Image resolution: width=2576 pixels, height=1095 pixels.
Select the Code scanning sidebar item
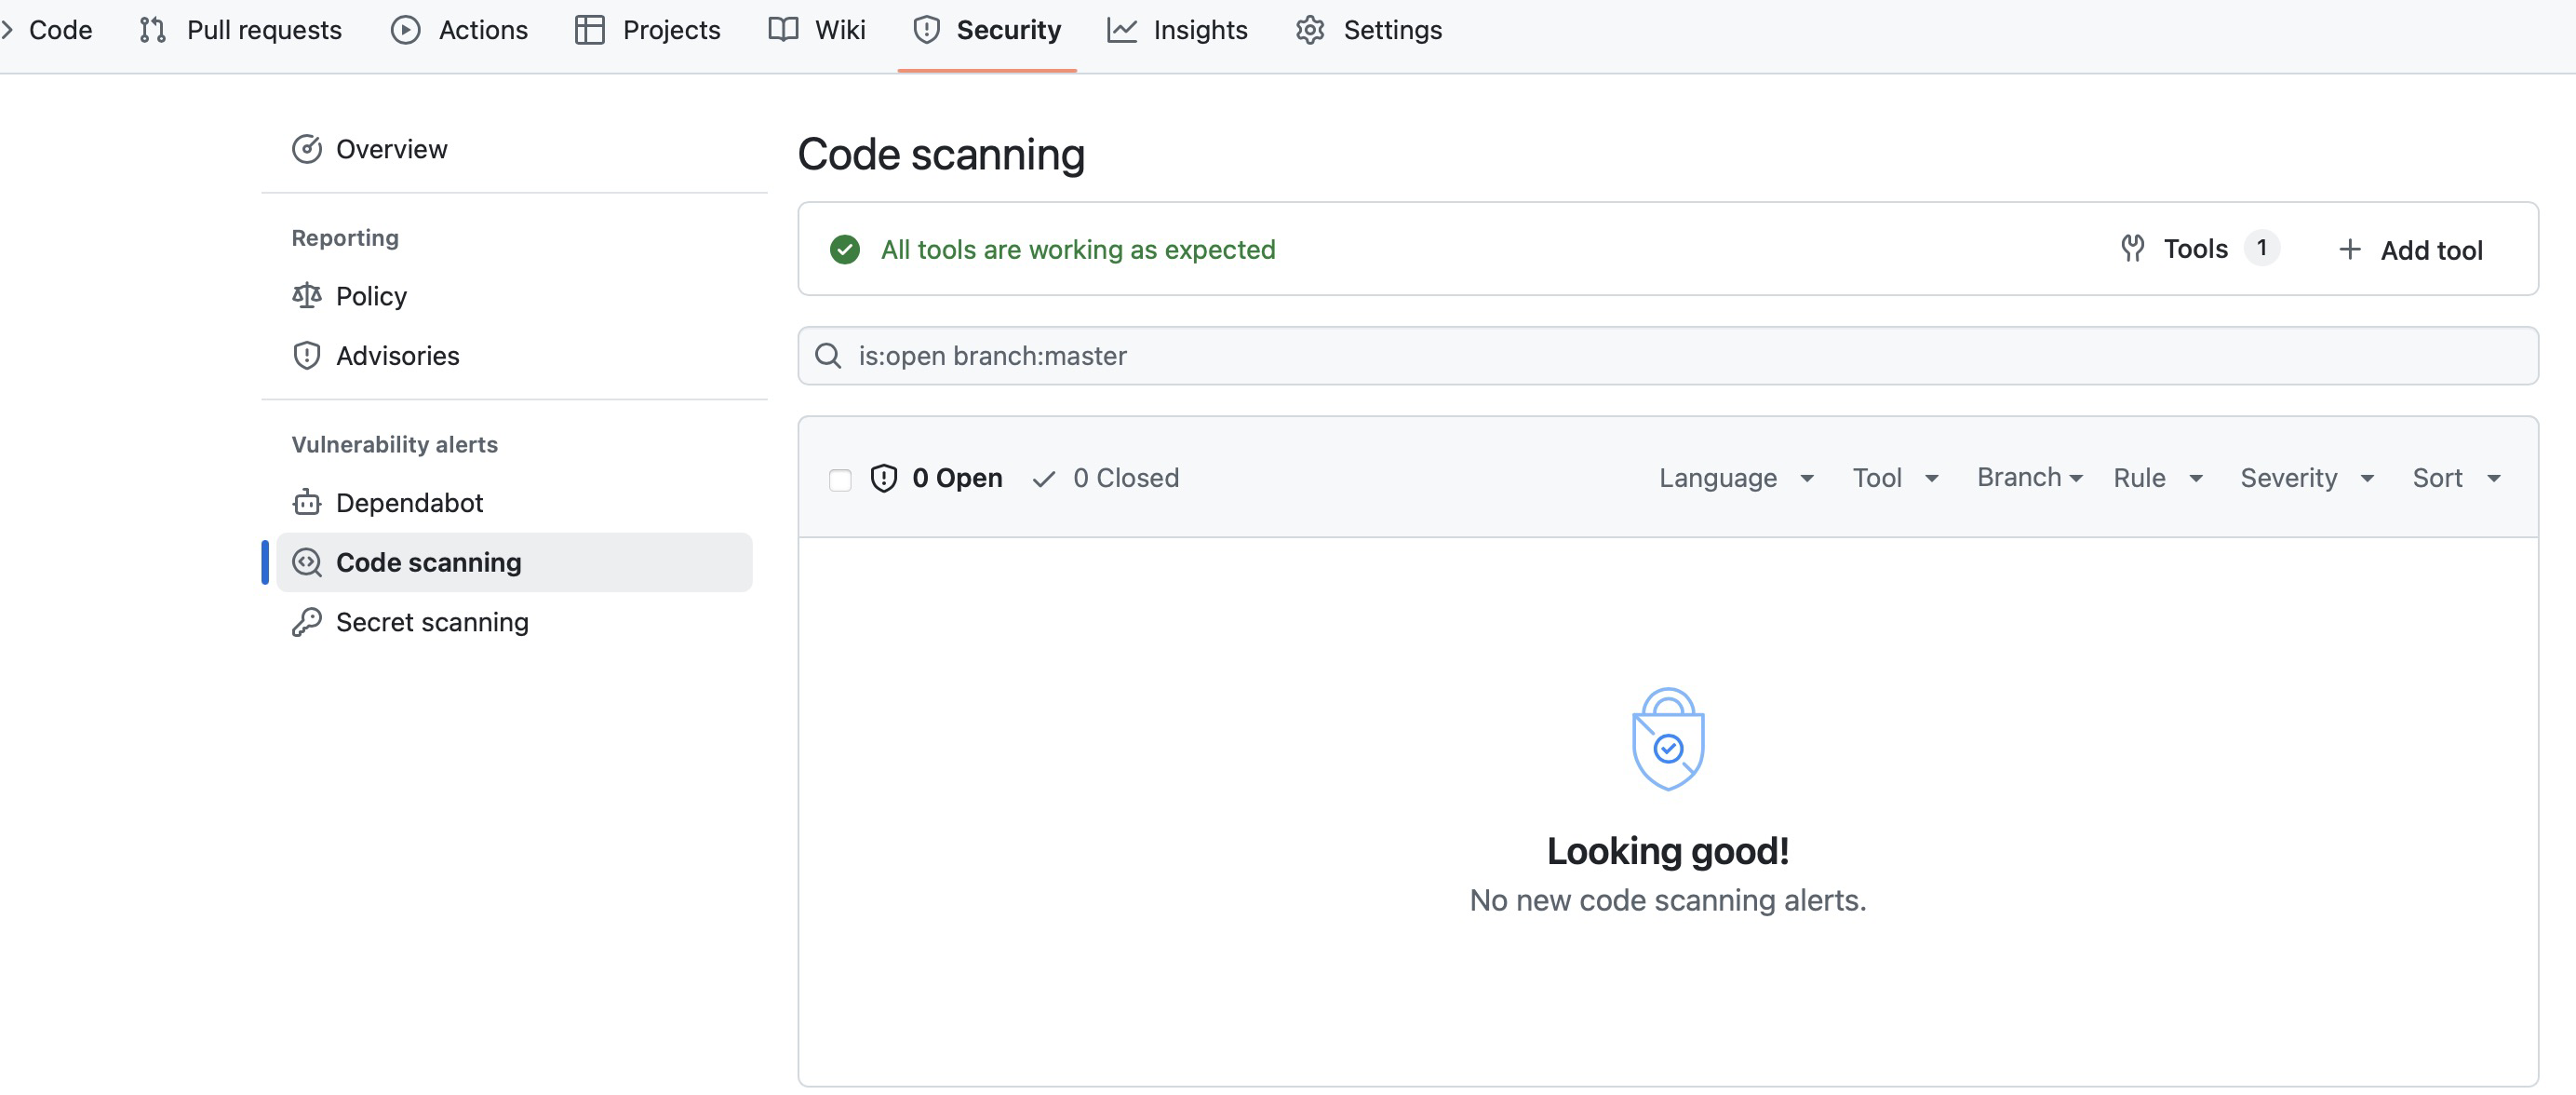pos(514,562)
